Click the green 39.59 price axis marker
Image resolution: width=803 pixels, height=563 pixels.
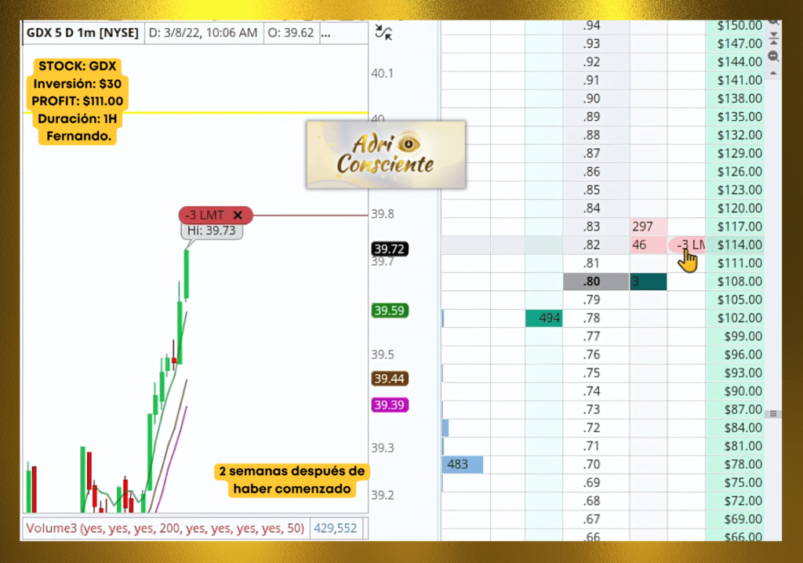point(389,311)
